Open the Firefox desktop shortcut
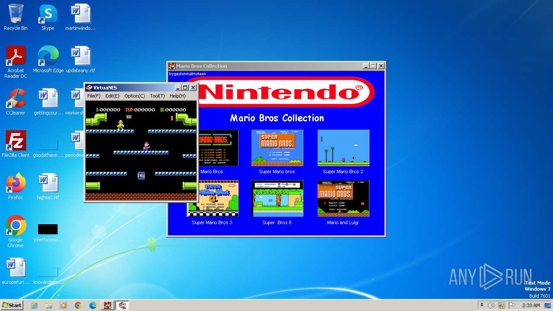This screenshot has width=553, height=311. point(16,187)
